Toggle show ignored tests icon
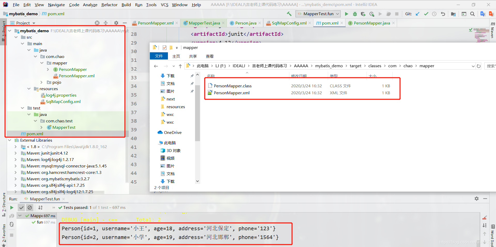496x247 pixels. [x=30, y=208]
